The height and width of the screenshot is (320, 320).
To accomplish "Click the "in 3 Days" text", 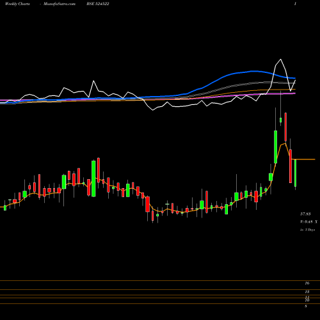I will [307, 230].
